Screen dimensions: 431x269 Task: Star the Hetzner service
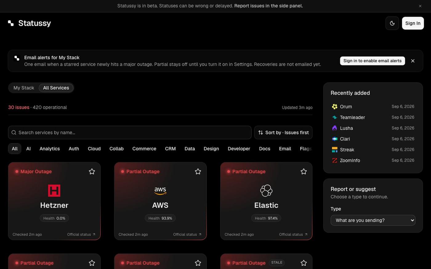[92, 172]
